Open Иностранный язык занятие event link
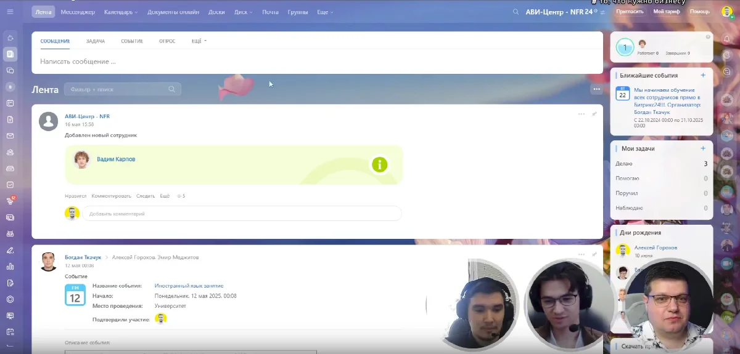 (189, 286)
